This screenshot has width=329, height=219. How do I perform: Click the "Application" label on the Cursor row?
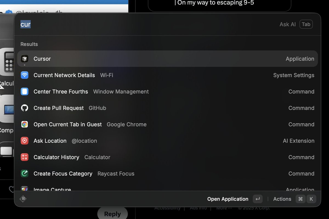(300, 59)
